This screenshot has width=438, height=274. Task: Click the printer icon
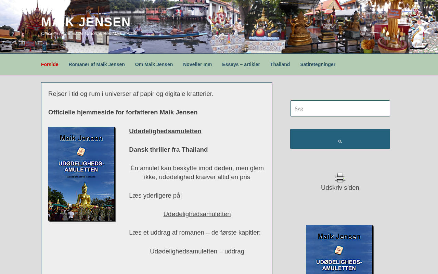pyautogui.click(x=340, y=177)
